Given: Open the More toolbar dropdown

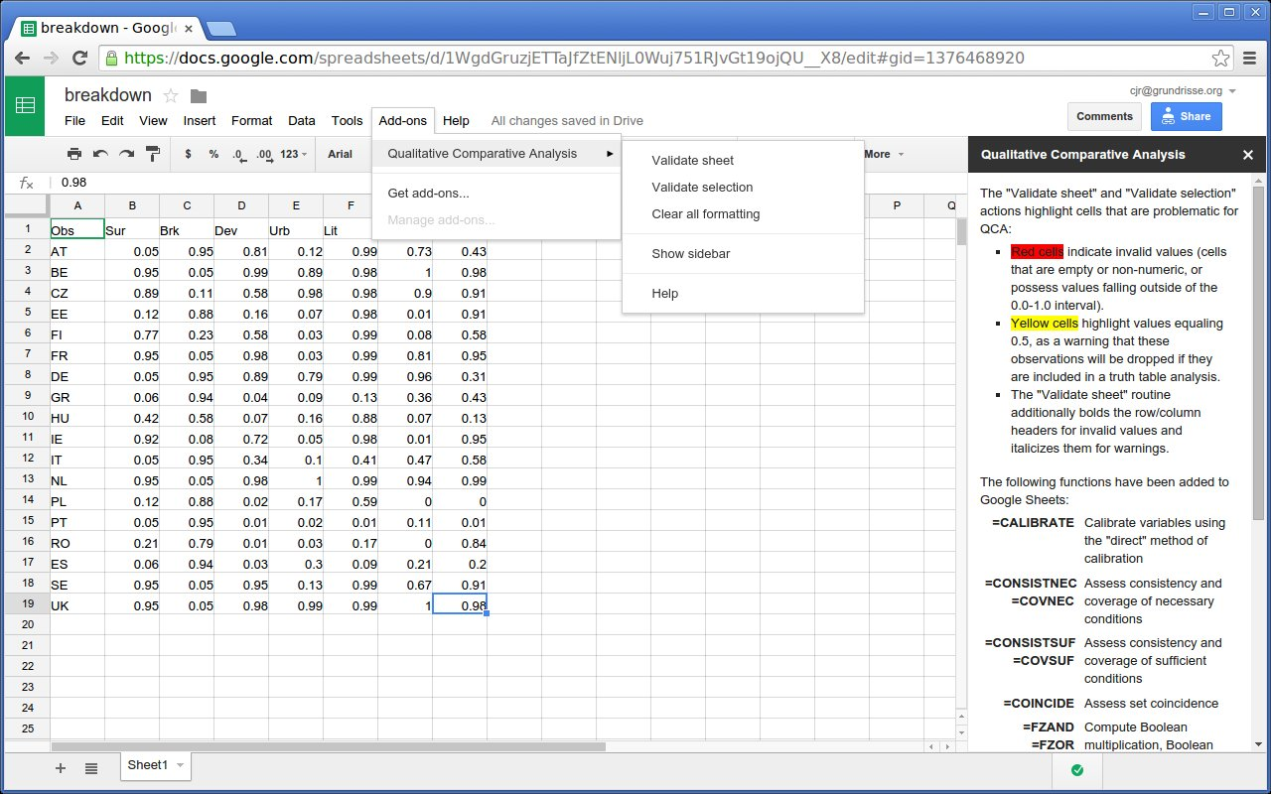Looking at the screenshot, I should click(884, 154).
